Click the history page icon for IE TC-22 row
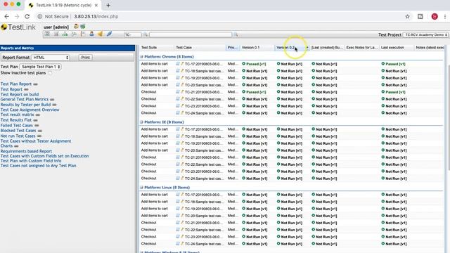Screen dimensions: 450x253 pos(178,164)
